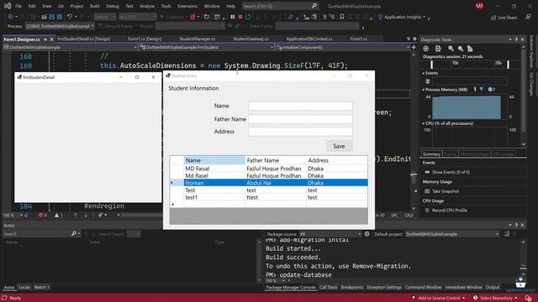Open Diagnostic Tools settings gear icon
This screenshot has height=302, width=538.
click(426, 49)
